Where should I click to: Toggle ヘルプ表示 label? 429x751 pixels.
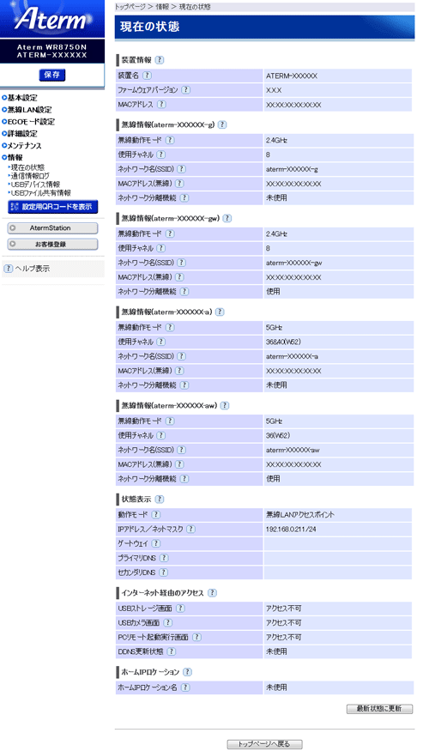coord(32,270)
